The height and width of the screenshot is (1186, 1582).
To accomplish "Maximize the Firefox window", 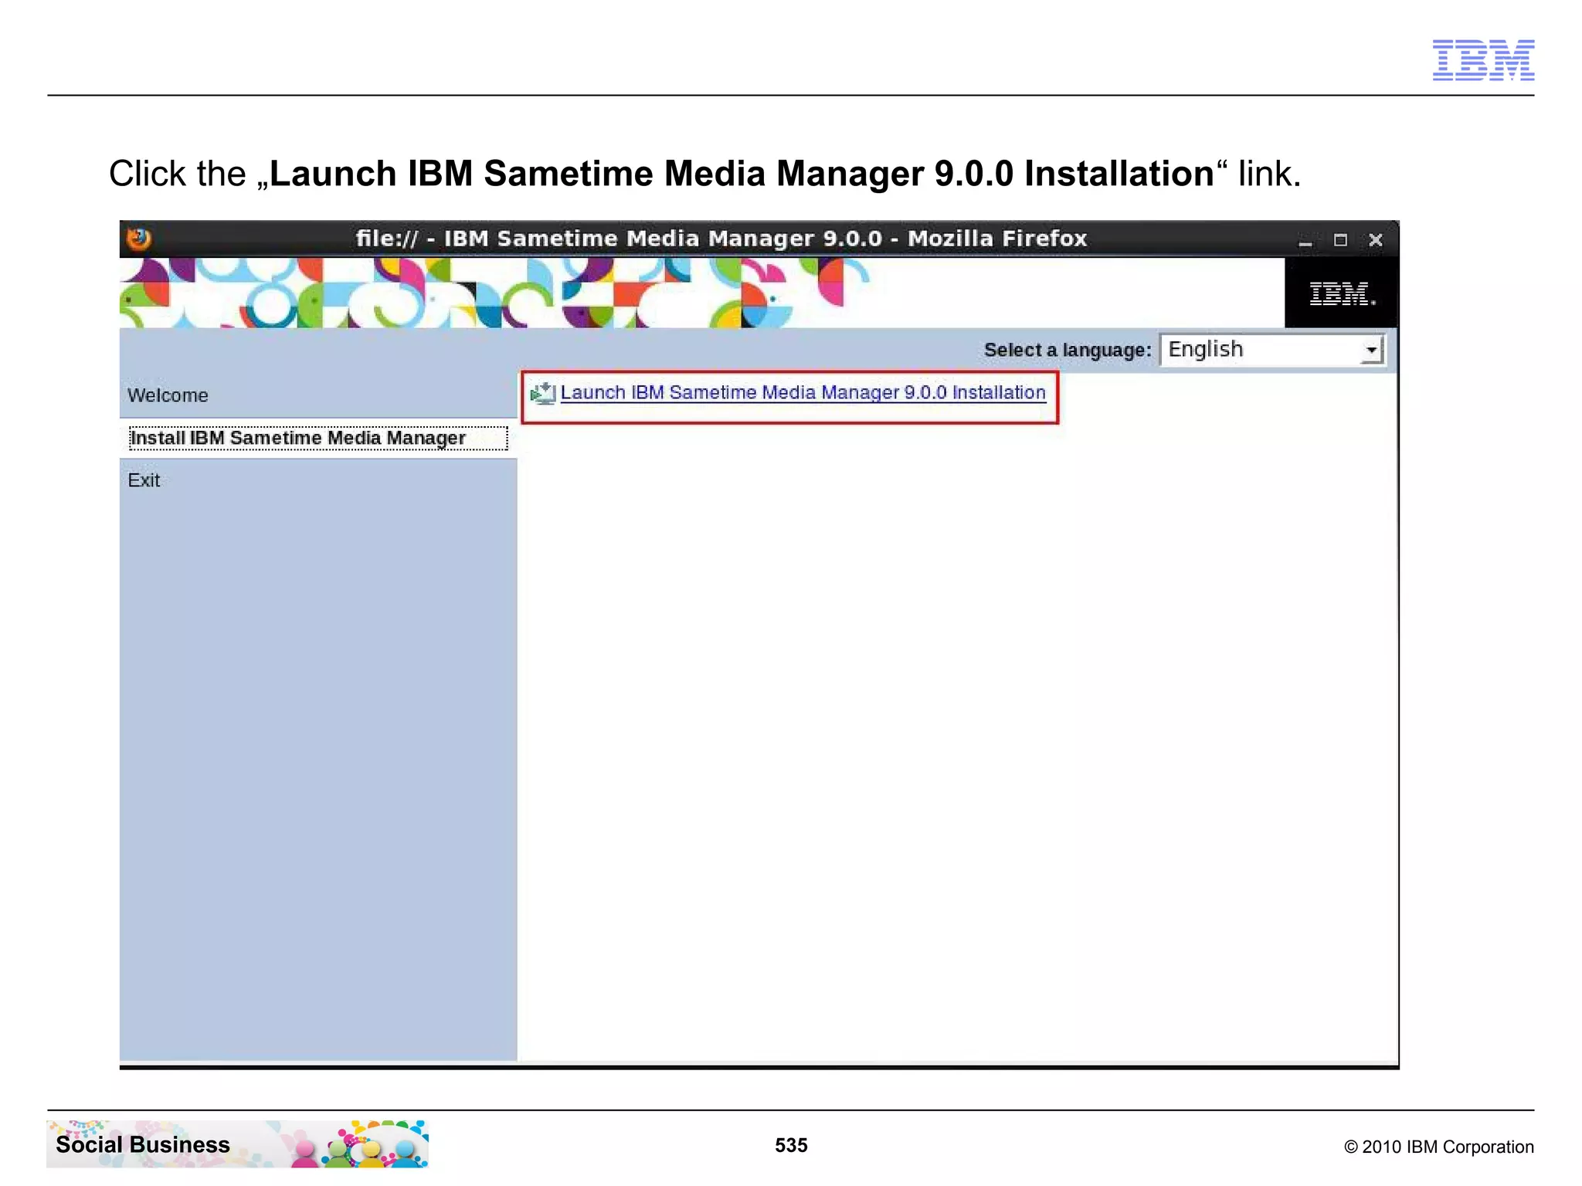I will pyautogui.click(x=1340, y=240).
